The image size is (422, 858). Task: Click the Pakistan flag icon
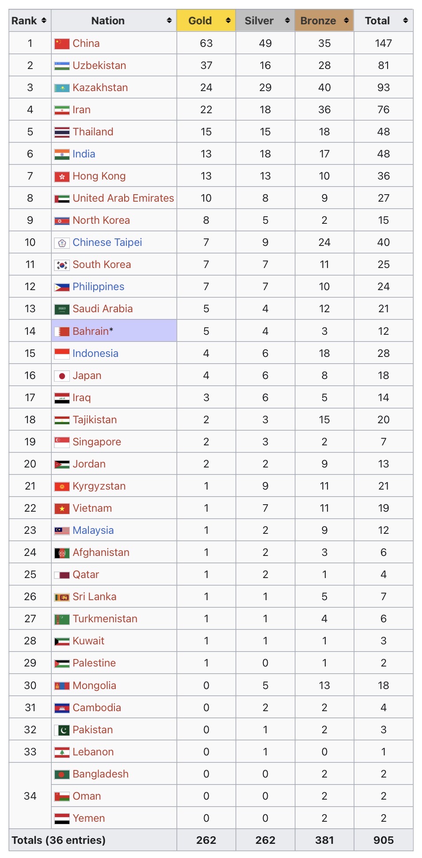pos(62,730)
